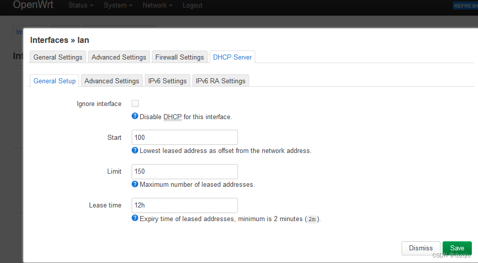Click the Dismiss button
This screenshot has width=478, height=263.
coord(421,248)
